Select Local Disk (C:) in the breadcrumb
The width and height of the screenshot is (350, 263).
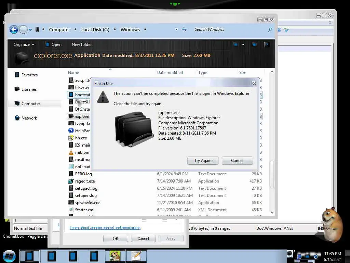[95, 29]
